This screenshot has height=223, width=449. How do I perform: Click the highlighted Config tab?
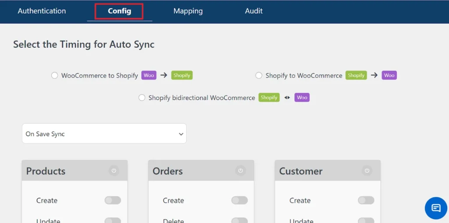click(x=119, y=11)
